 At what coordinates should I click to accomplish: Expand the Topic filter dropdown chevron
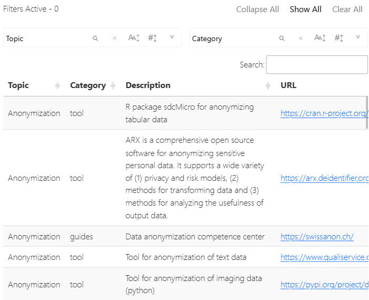(172, 37)
